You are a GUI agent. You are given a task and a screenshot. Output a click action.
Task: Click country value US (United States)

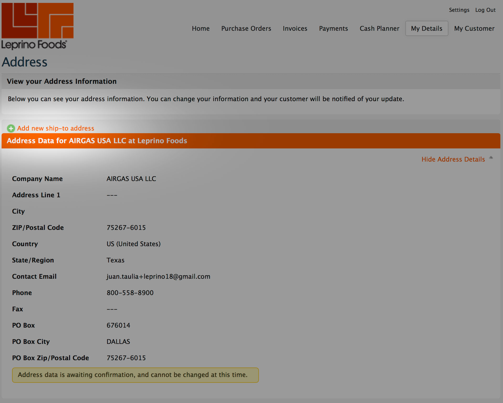[x=133, y=244]
